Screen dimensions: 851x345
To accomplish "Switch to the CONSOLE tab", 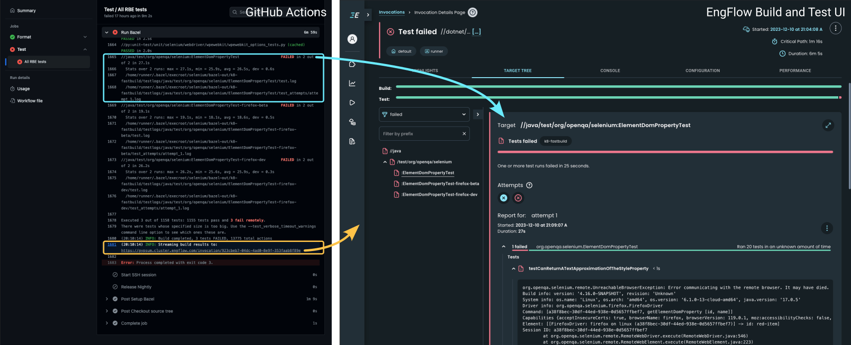I will [x=610, y=71].
